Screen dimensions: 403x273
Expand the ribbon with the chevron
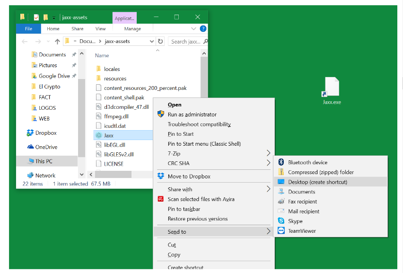[193, 29]
